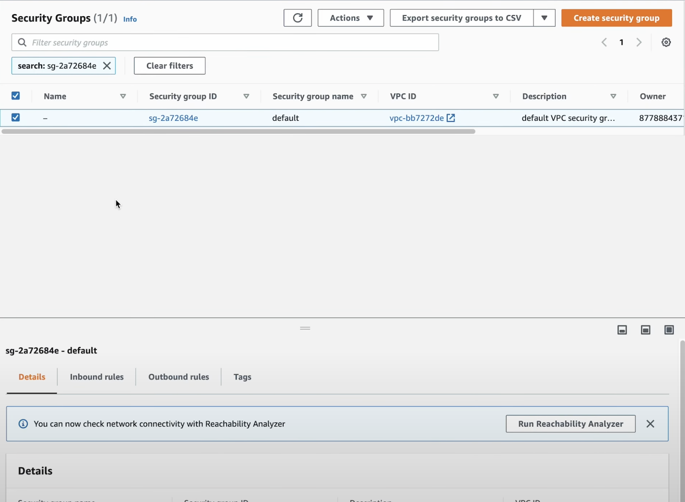Open the export options dropdown arrow

pyautogui.click(x=544, y=18)
